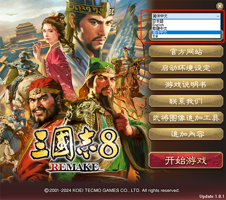
Task: Collapse the language dropdown via its chevron arrow
Action: tap(218, 16)
